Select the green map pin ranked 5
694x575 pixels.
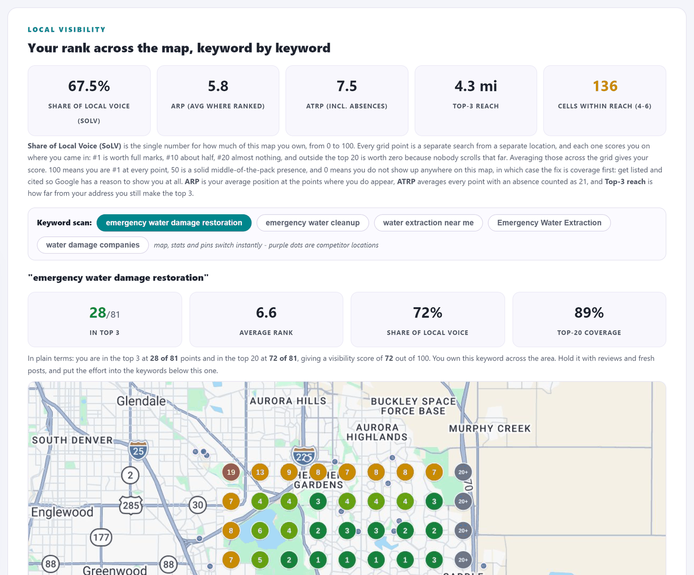coord(260,560)
